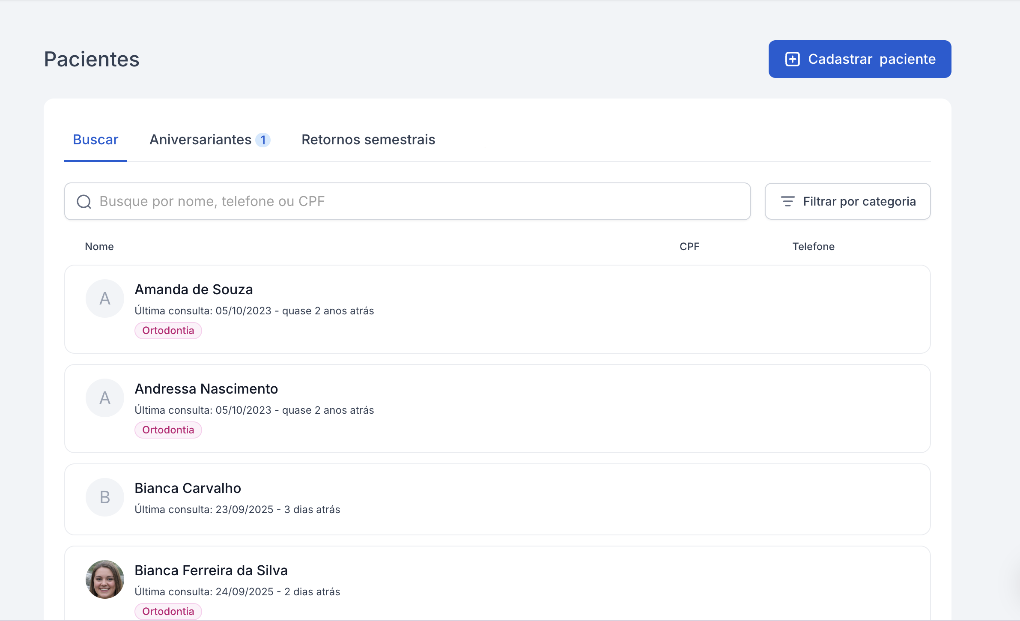This screenshot has height=621, width=1020.
Task: Open Bianca Ferreira da Silva's profile photo
Action: (x=105, y=579)
